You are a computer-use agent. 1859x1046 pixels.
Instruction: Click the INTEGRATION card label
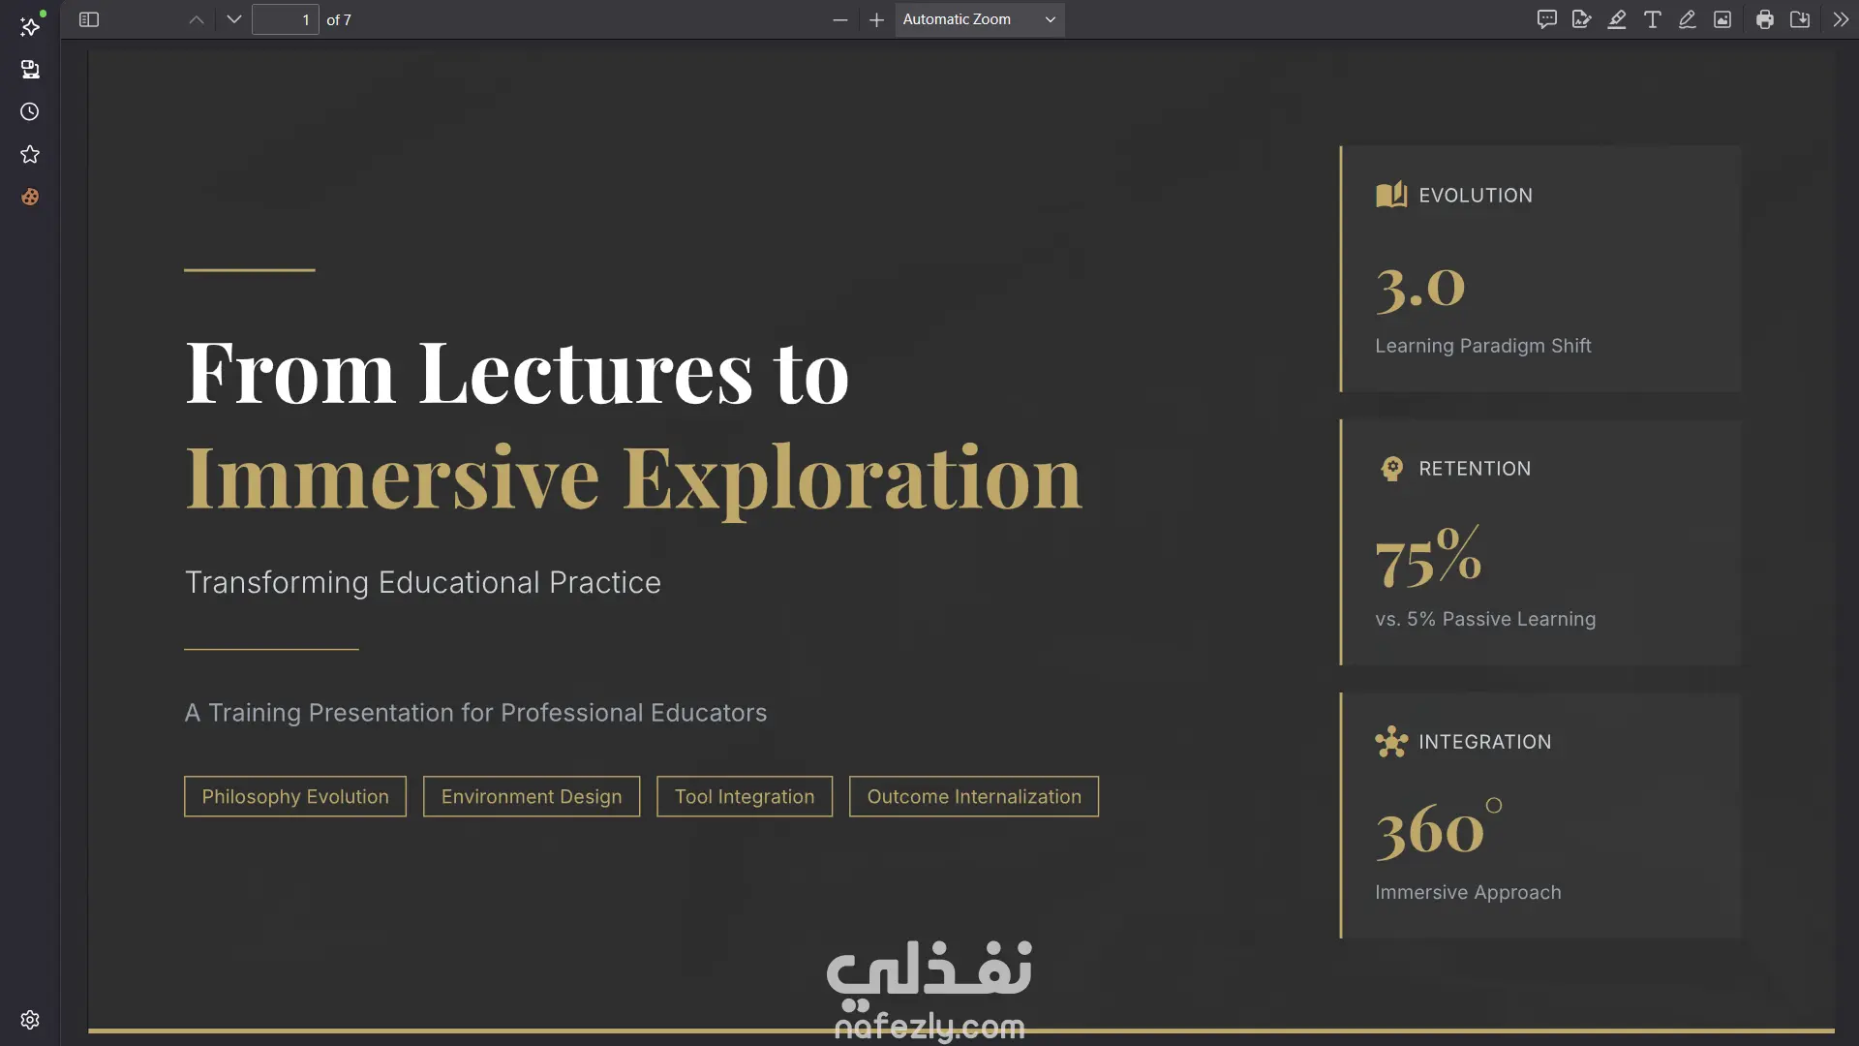point(1484,742)
